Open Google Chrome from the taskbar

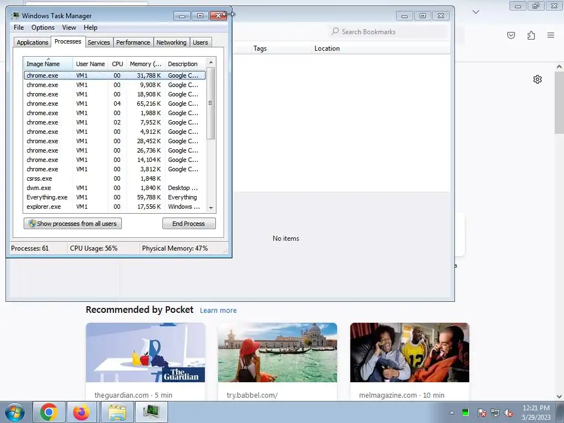point(49,412)
